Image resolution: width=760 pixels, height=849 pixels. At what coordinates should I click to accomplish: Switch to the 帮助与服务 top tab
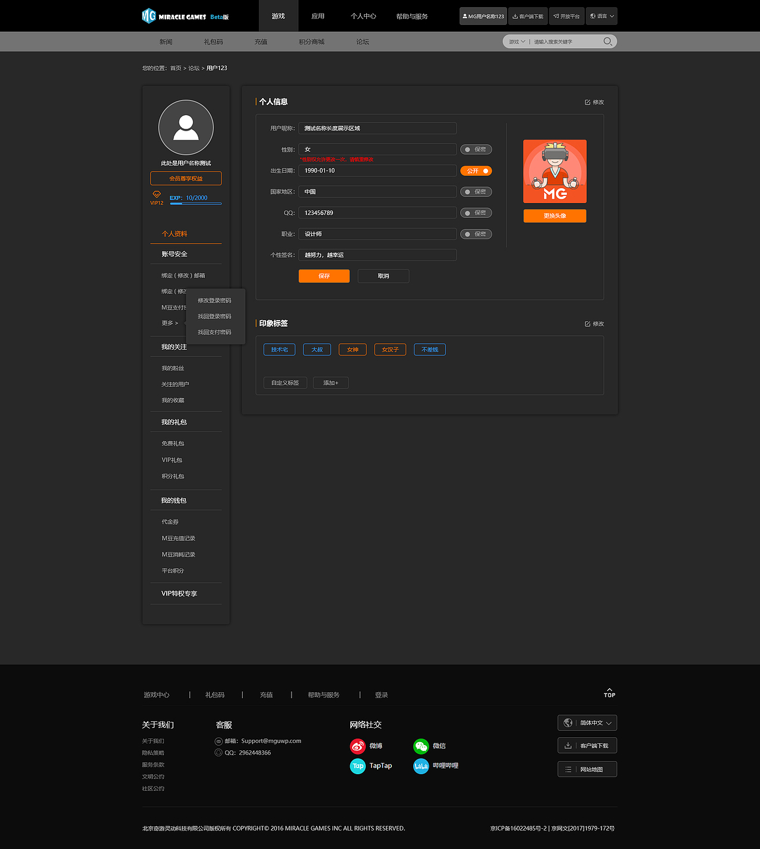pos(412,16)
